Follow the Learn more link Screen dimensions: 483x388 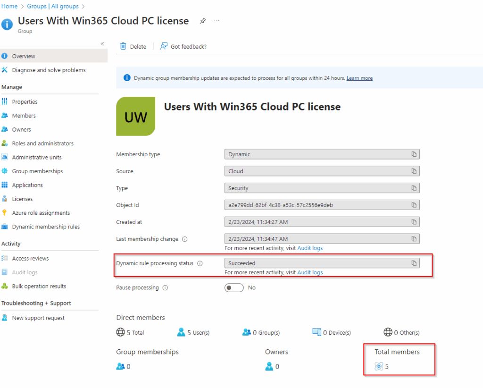[359, 78]
